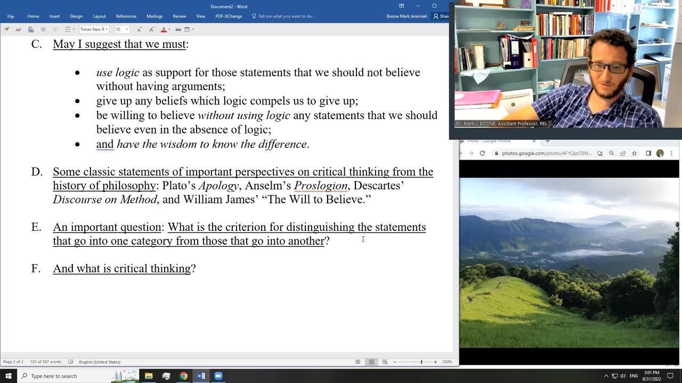
Task: Click the 254% zoom level
Action: coord(447,362)
